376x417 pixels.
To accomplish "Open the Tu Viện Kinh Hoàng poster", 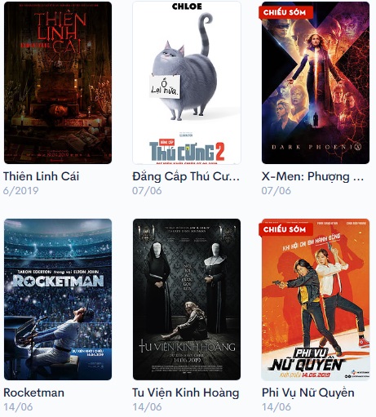I will pyautogui.click(x=187, y=299).
